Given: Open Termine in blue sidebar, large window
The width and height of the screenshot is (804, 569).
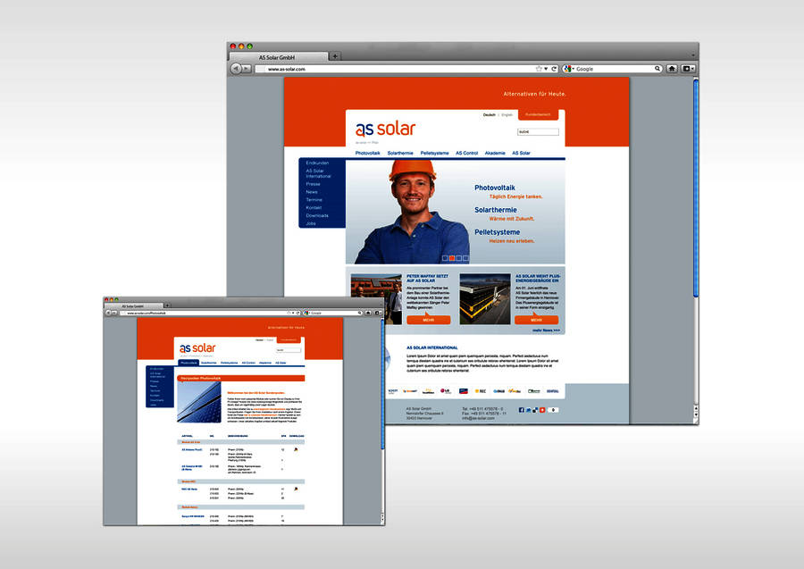Looking at the screenshot, I should 314,200.
